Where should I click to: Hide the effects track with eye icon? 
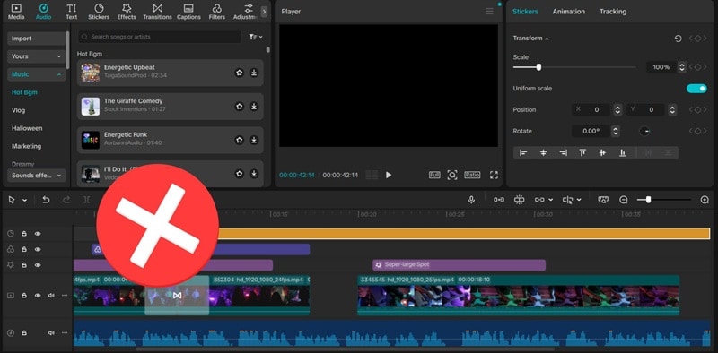(x=38, y=265)
